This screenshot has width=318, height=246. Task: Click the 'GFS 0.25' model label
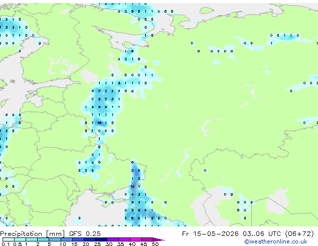coord(85,234)
